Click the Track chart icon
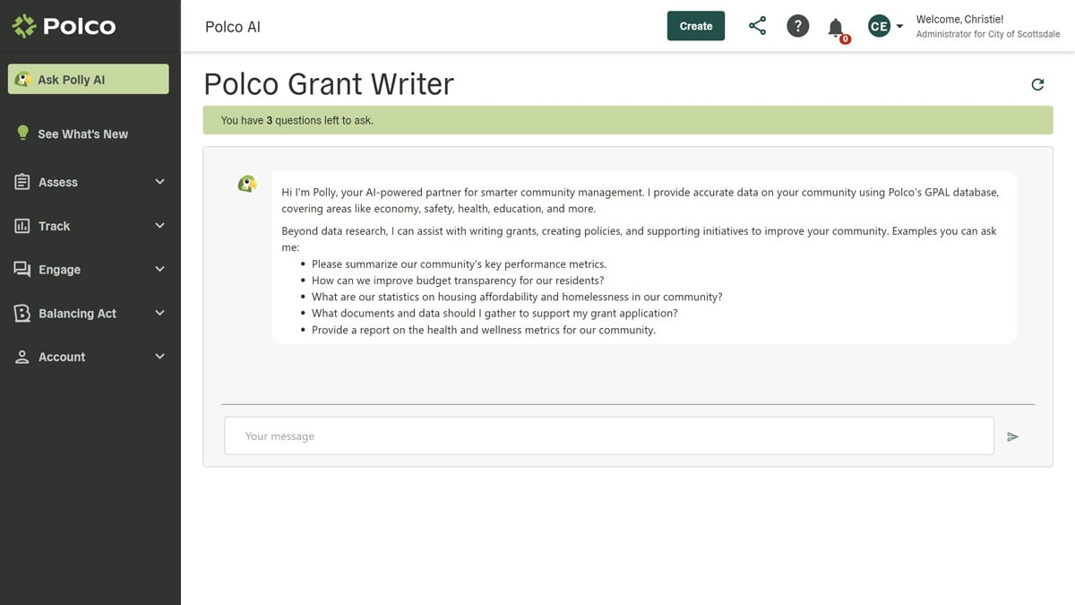This screenshot has height=605, width=1075. 22,226
